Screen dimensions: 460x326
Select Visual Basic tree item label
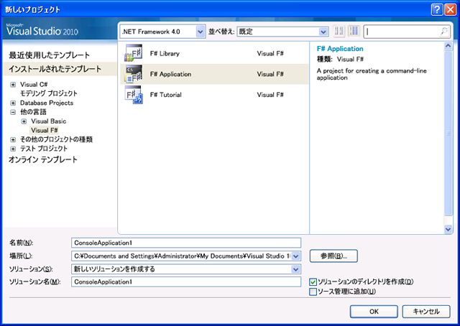coord(49,121)
